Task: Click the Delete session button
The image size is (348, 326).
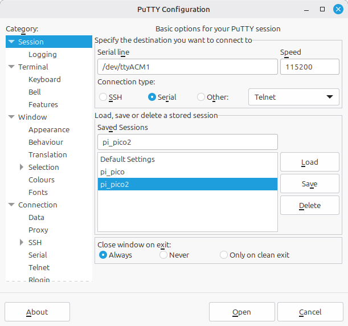Action: click(x=310, y=205)
